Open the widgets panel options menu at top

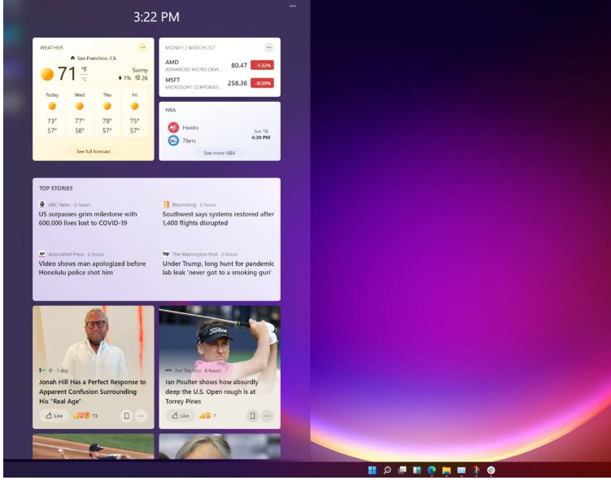[x=292, y=7]
